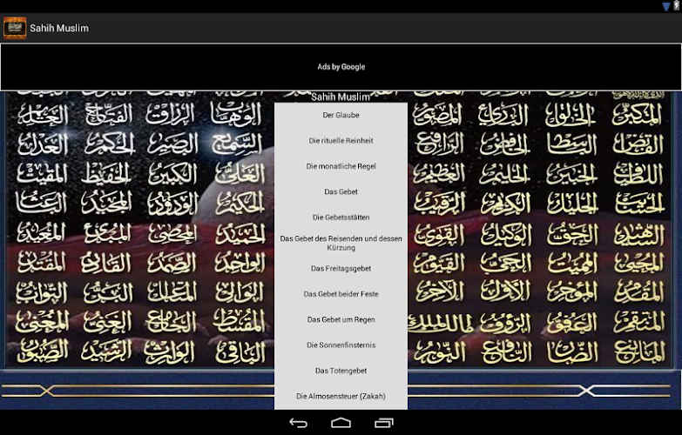This screenshot has width=682, height=435.
Task: Open 'Die monatliche Regel' chapter
Action: click(x=341, y=166)
